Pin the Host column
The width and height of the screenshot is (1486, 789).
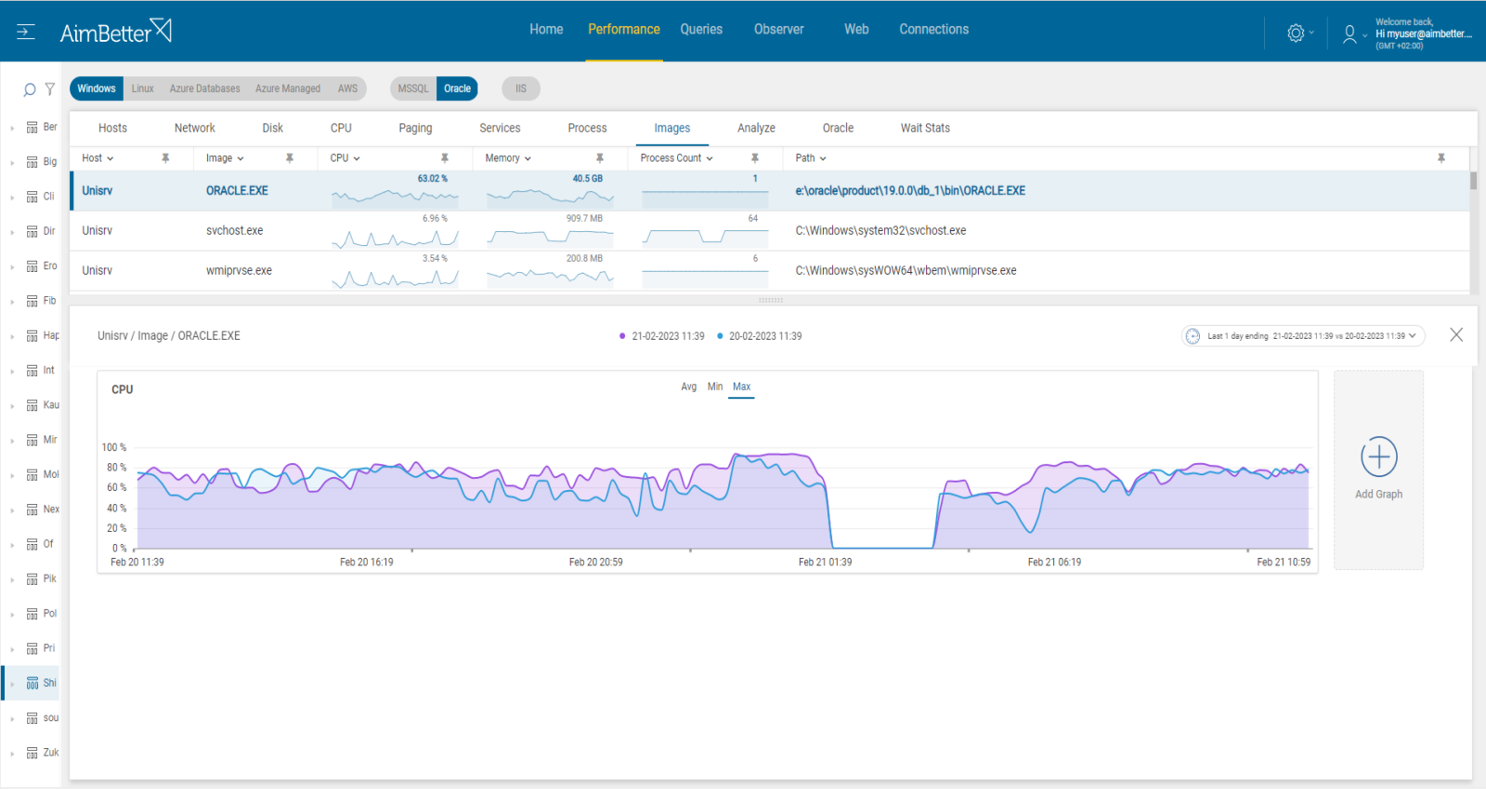click(165, 158)
